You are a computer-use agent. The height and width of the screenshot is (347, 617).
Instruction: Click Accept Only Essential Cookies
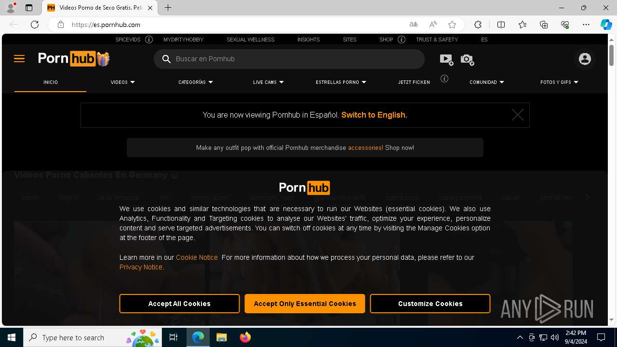pos(305,304)
